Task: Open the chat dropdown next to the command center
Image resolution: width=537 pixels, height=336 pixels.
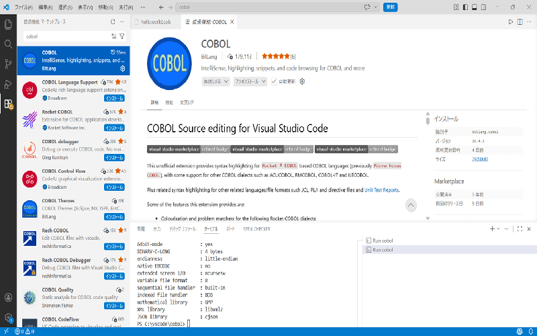Action: pyautogui.click(x=376, y=7)
